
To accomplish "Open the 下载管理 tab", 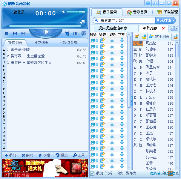I will point(168,12).
